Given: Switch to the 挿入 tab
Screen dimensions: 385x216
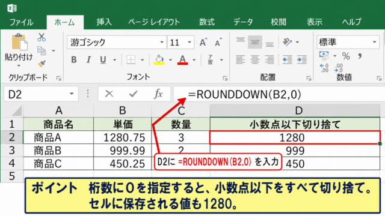Looking at the screenshot, I should tap(104, 22).
